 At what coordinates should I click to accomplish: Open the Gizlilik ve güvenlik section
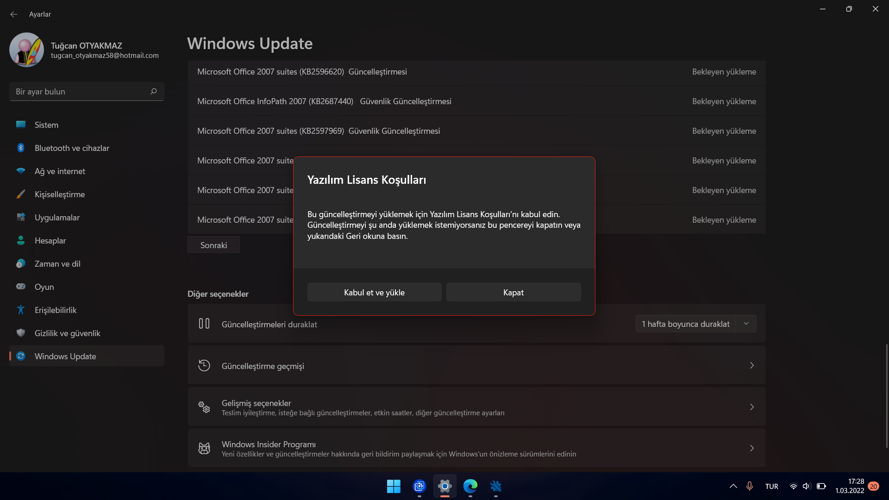pos(67,333)
